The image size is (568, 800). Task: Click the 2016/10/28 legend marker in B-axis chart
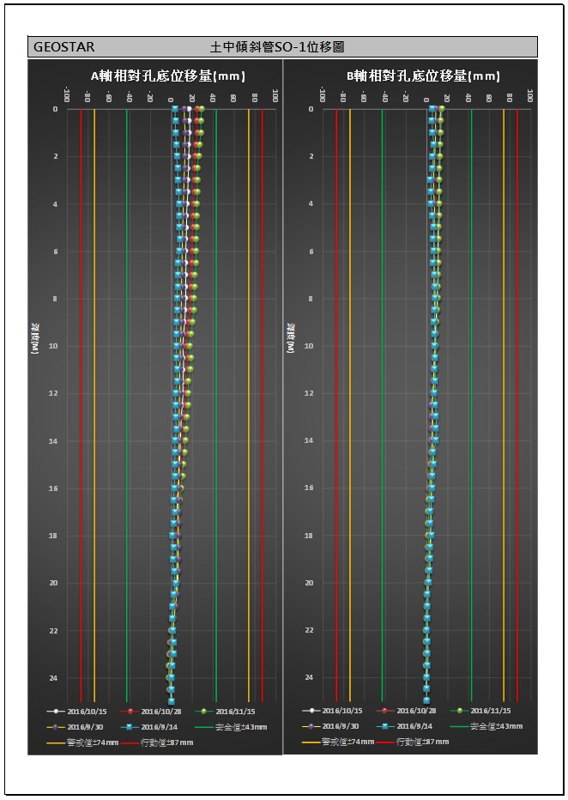pyautogui.click(x=385, y=711)
